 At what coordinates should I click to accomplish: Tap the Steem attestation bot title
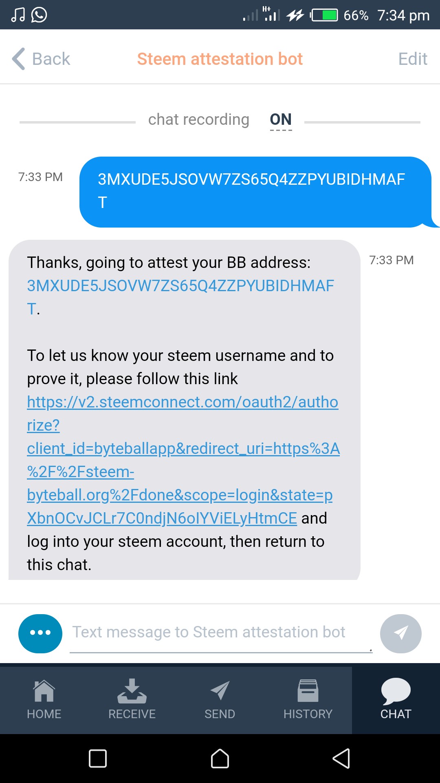(x=220, y=59)
